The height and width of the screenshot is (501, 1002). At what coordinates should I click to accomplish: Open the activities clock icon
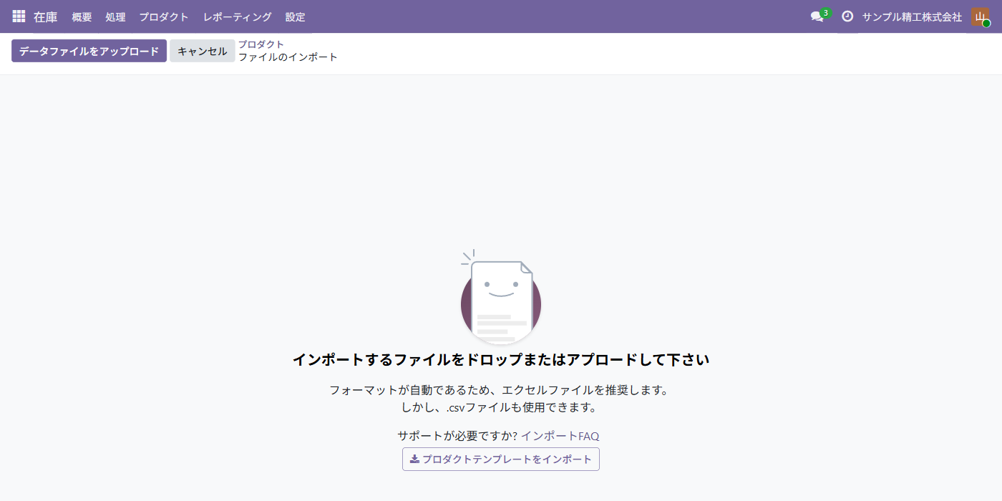pyautogui.click(x=847, y=16)
